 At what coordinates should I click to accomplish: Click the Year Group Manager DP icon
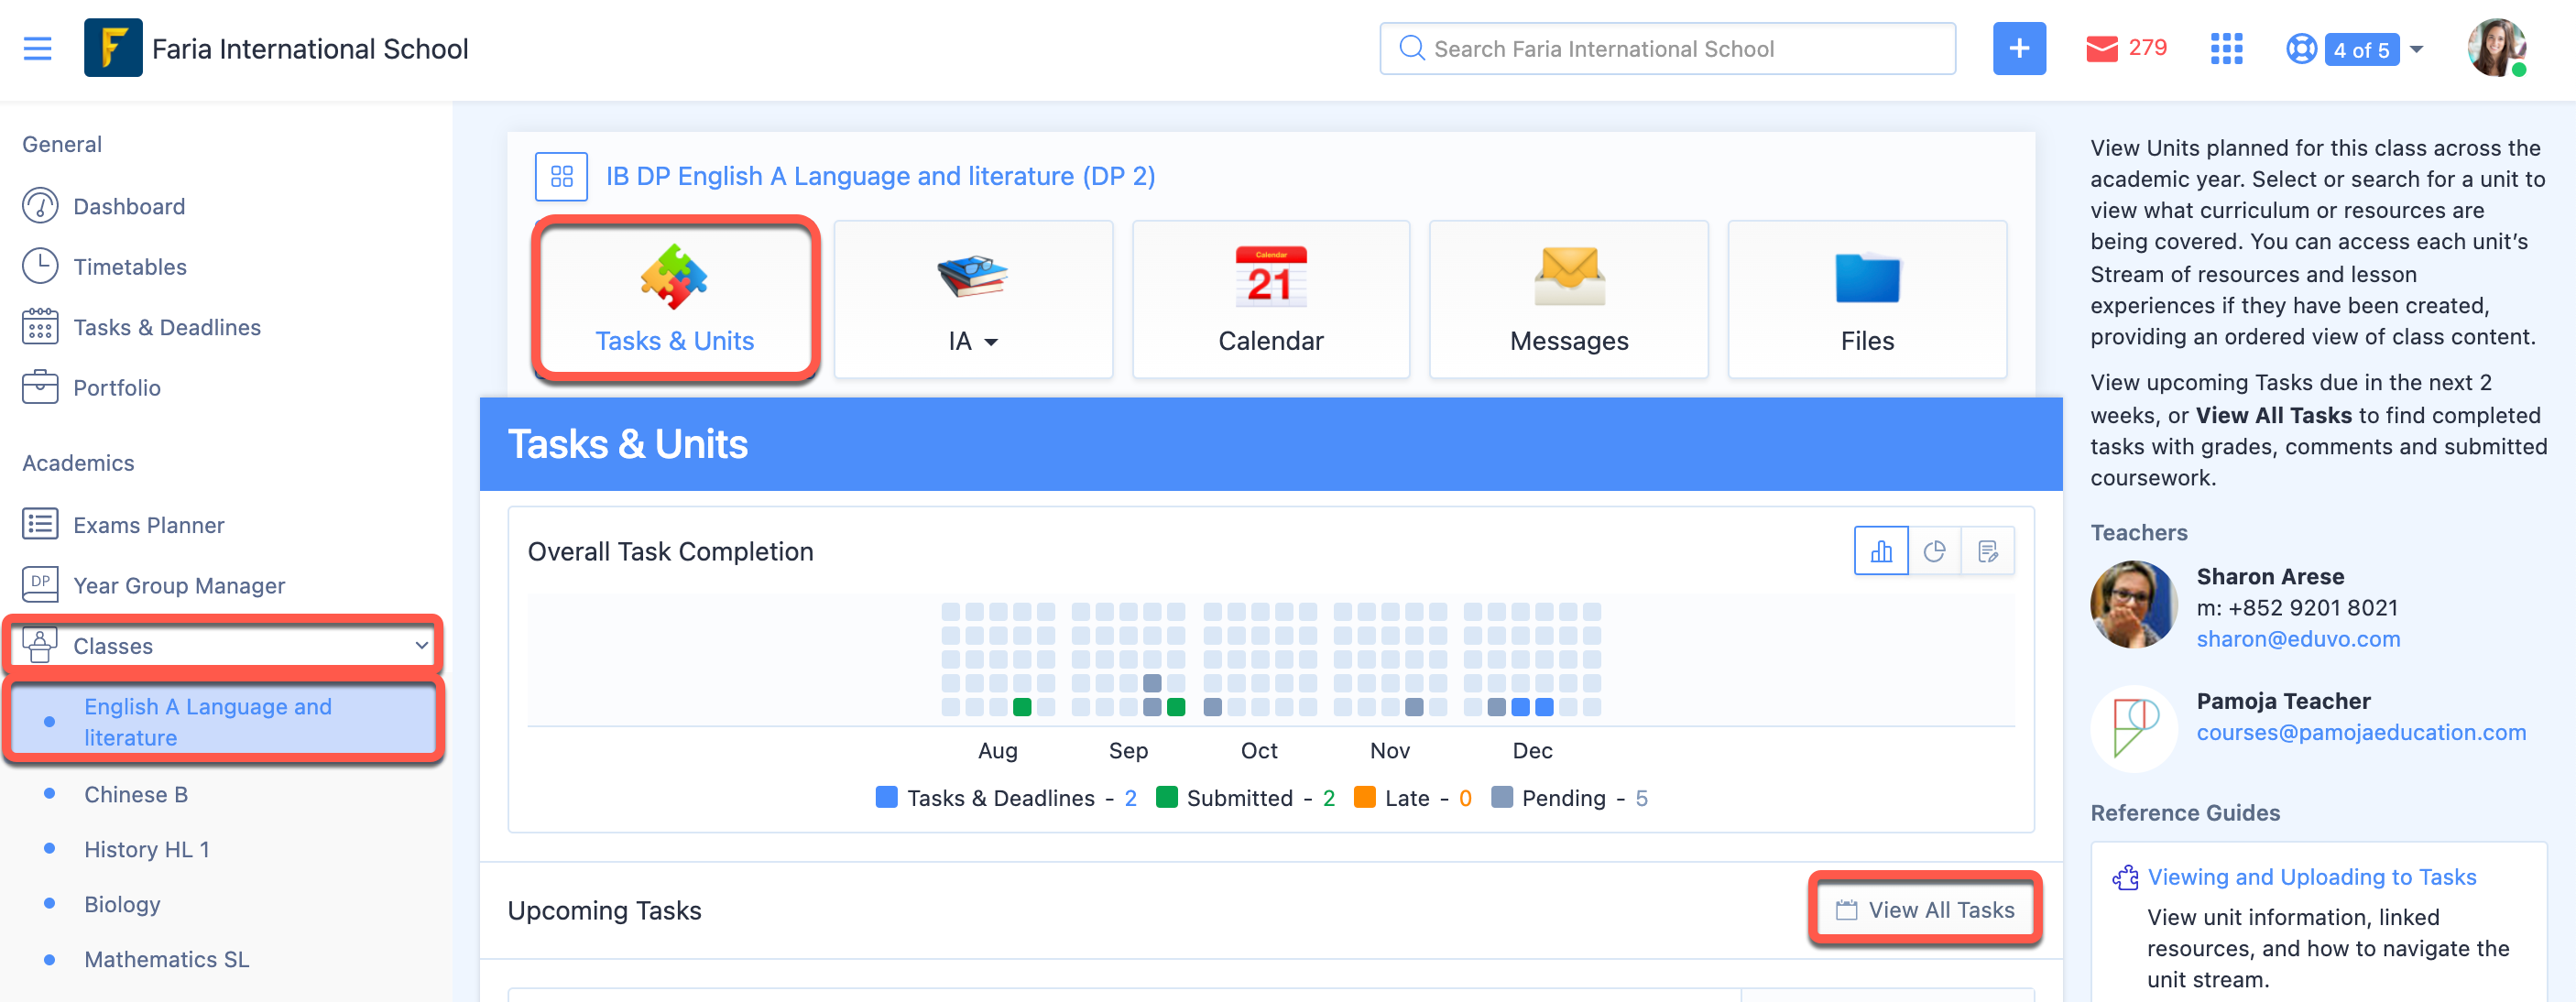click(40, 585)
